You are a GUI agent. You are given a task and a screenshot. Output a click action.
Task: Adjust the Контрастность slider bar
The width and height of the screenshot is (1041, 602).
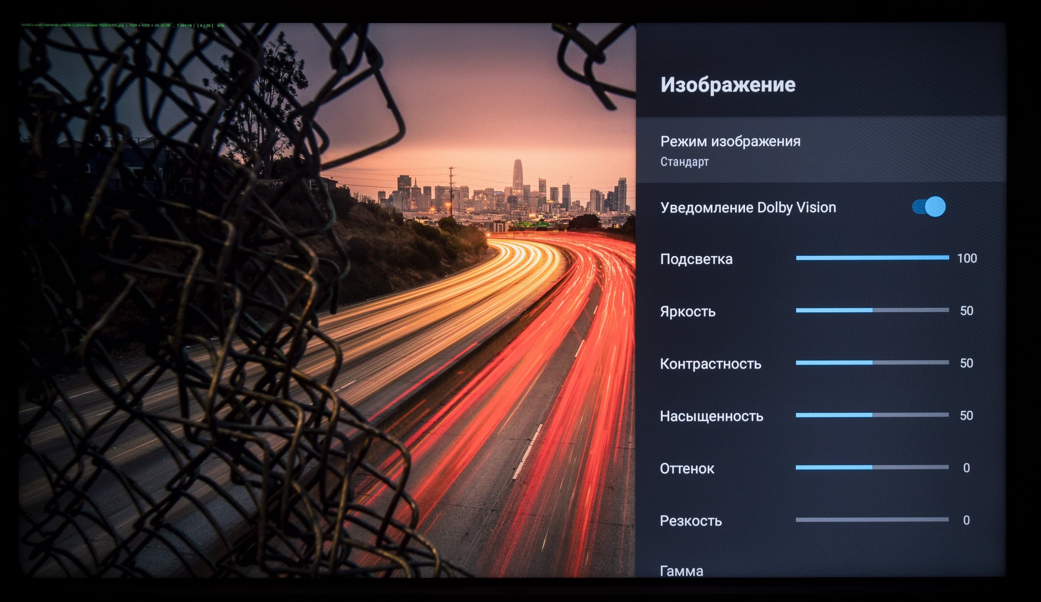[872, 363]
